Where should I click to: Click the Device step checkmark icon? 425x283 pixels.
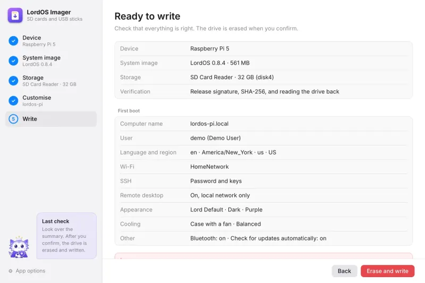[x=13, y=41]
